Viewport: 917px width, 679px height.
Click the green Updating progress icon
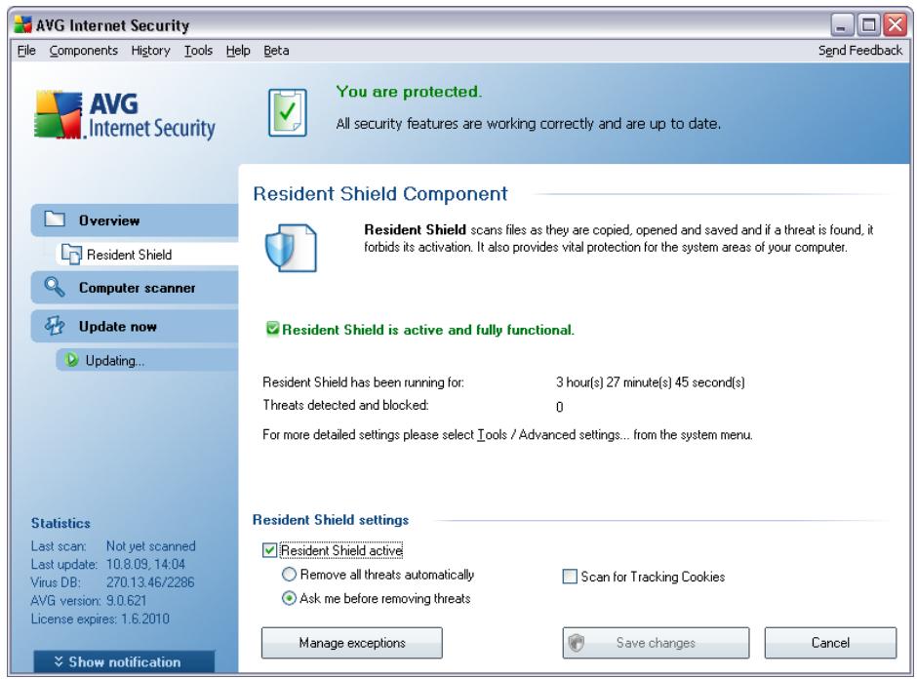(72, 360)
